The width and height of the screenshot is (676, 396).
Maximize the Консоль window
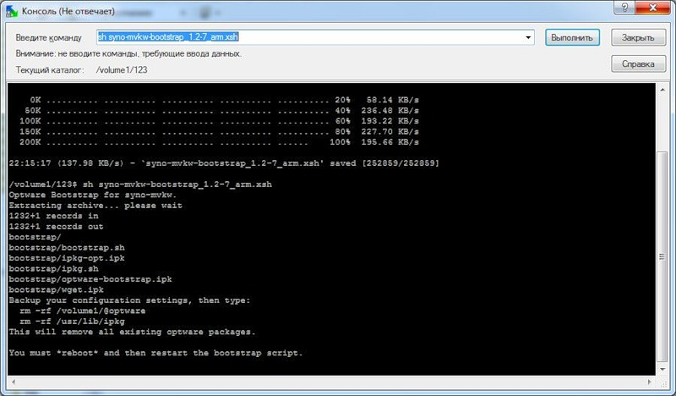624,8
